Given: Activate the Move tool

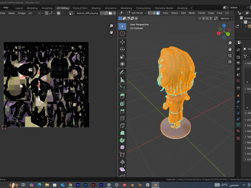Looking at the screenshot, I should [122, 42].
